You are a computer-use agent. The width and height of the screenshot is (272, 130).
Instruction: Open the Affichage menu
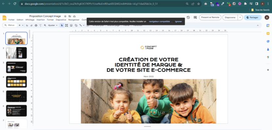30,20
